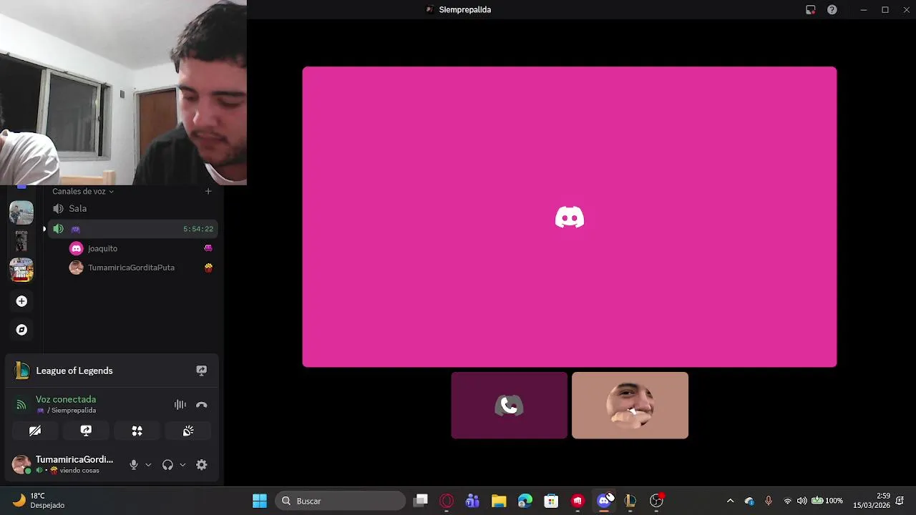Open File Explorer from the taskbar
Viewport: 916px width, 515px height.
(499, 501)
